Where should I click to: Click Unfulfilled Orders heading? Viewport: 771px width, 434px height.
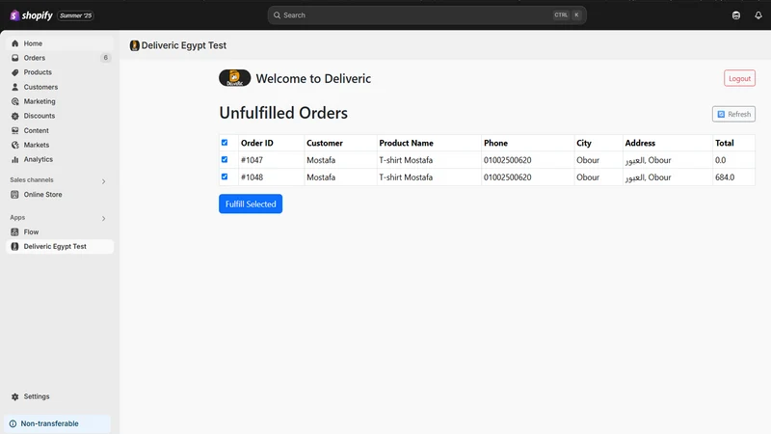(283, 113)
